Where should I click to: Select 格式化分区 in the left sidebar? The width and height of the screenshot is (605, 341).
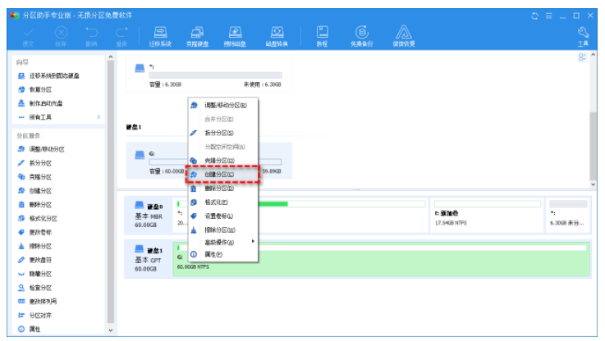coord(43,219)
